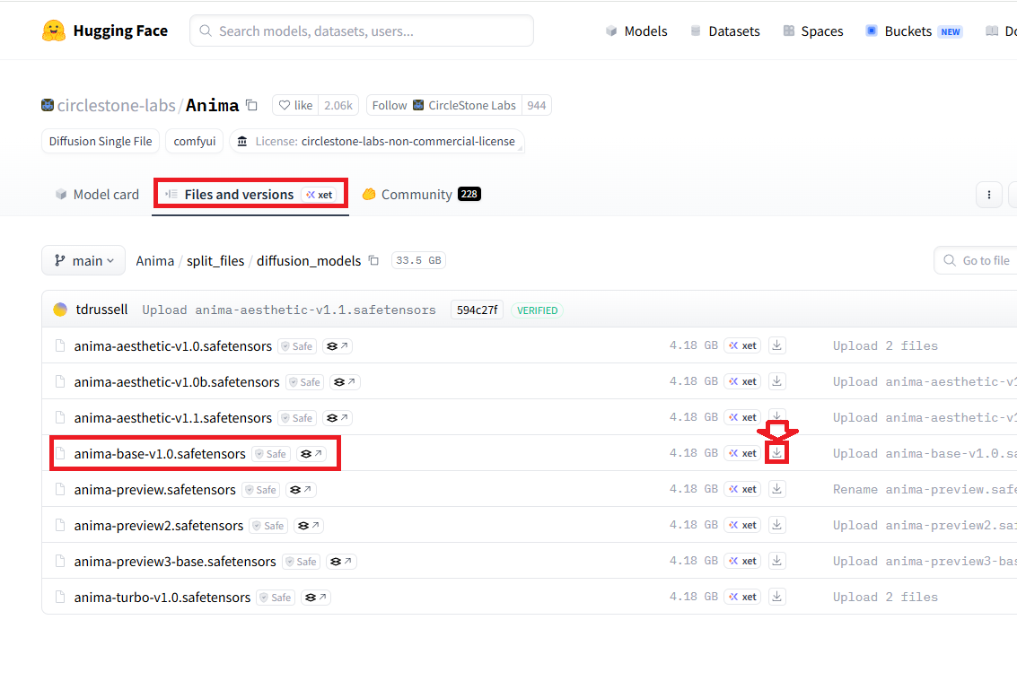Click Safe badge on anima-base-v1.0.safetensors
1017x681 pixels.
click(271, 453)
